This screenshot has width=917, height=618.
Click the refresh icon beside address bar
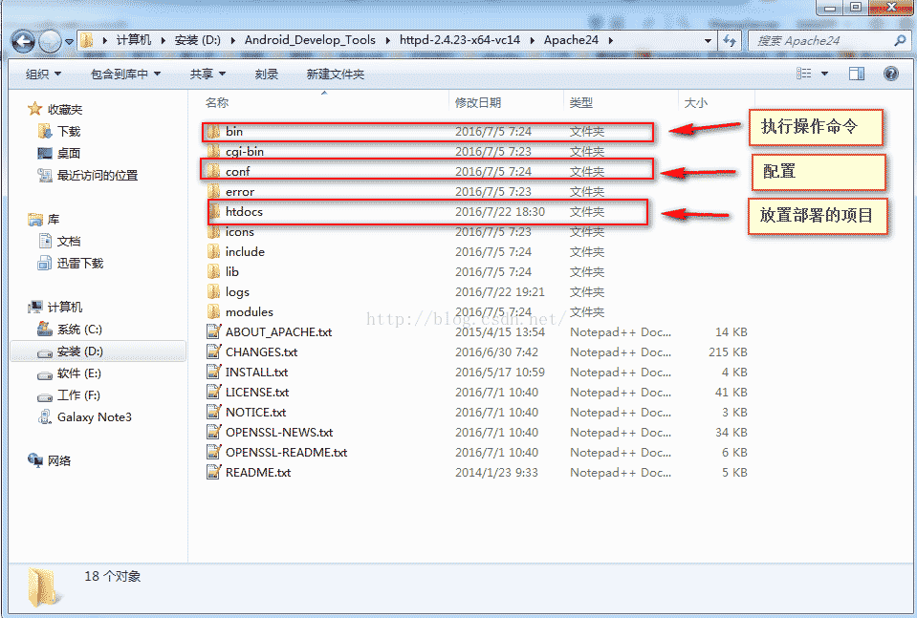tap(730, 40)
